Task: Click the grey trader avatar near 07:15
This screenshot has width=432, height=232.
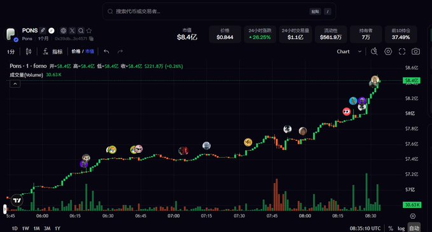Action: [x=206, y=146]
